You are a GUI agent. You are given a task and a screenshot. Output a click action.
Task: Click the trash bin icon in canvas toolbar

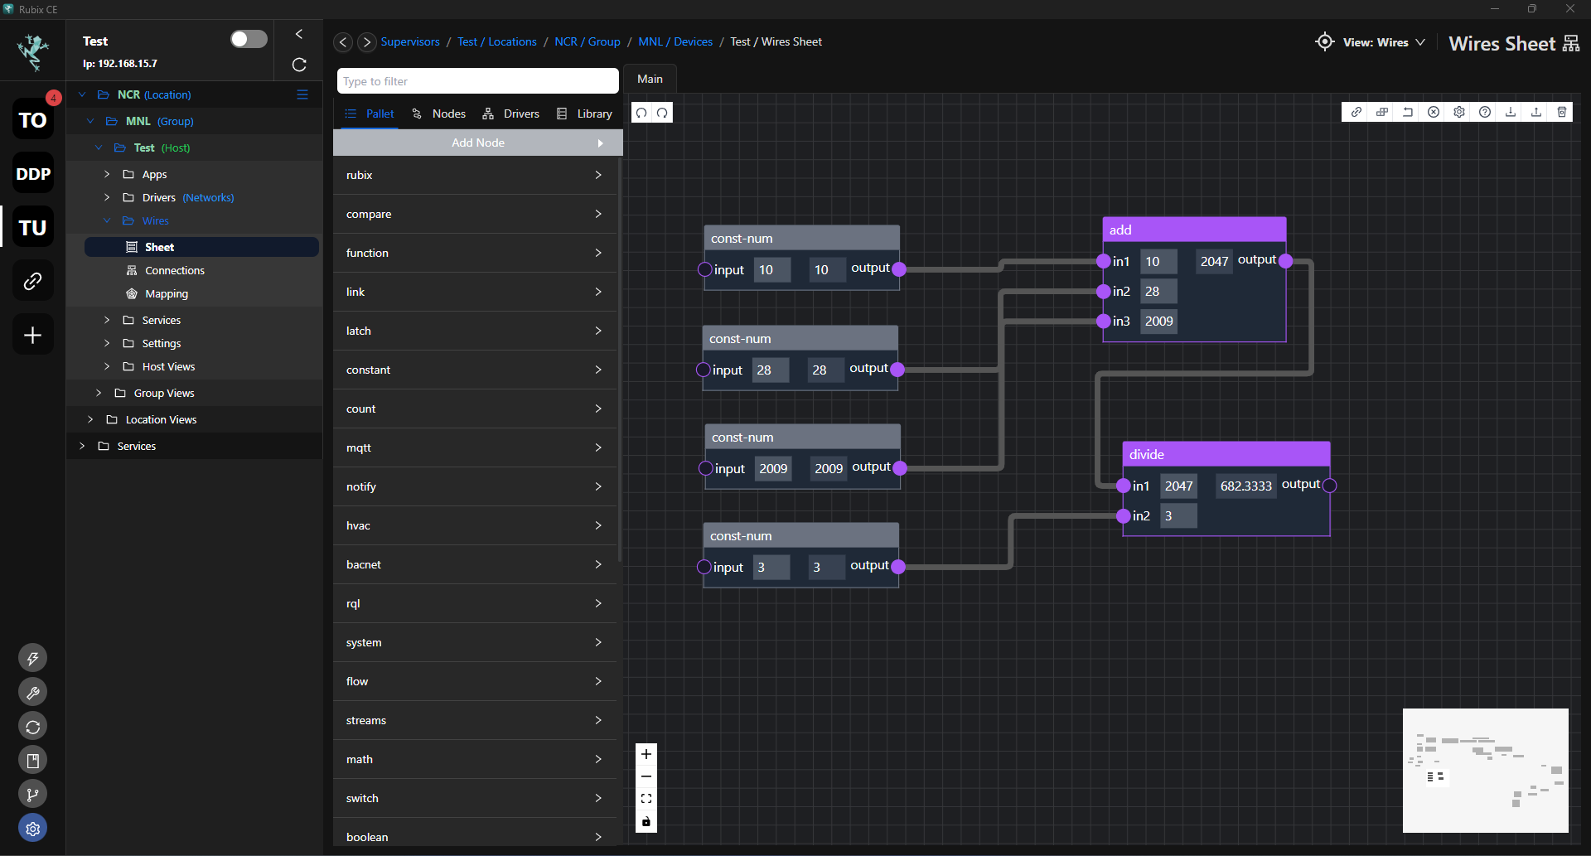tap(1562, 112)
